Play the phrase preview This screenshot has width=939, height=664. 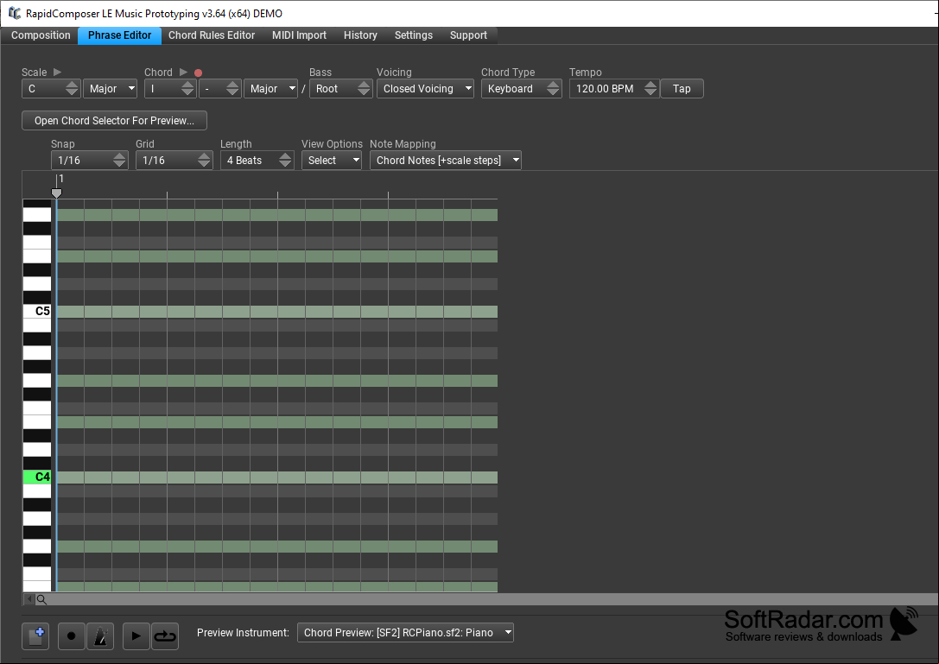pyautogui.click(x=136, y=636)
